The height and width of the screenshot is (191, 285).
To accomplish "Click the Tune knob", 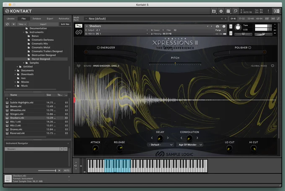I will point(238,27).
